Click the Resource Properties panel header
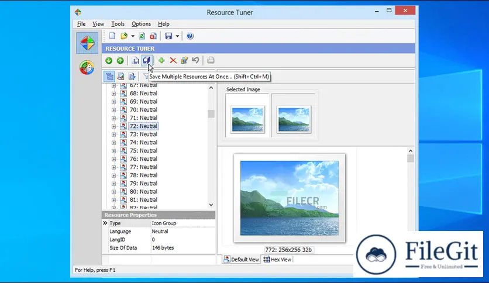Image resolution: width=489 pixels, height=283 pixels. [159, 215]
